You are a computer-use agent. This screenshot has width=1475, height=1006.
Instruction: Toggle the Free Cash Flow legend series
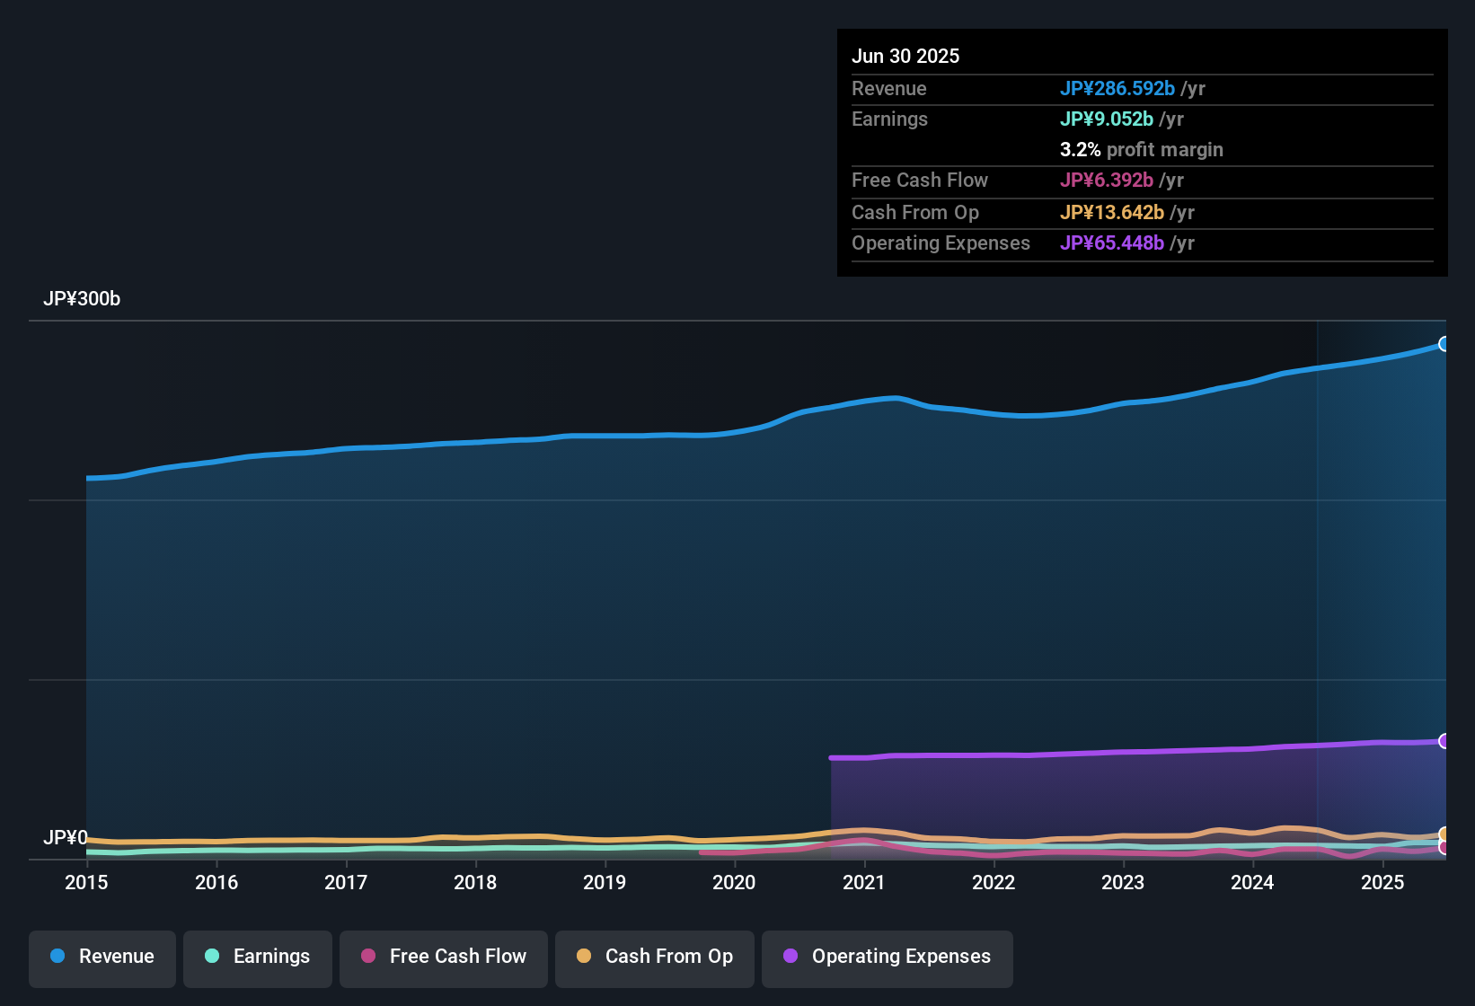pyautogui.click(x=444, y=957)
